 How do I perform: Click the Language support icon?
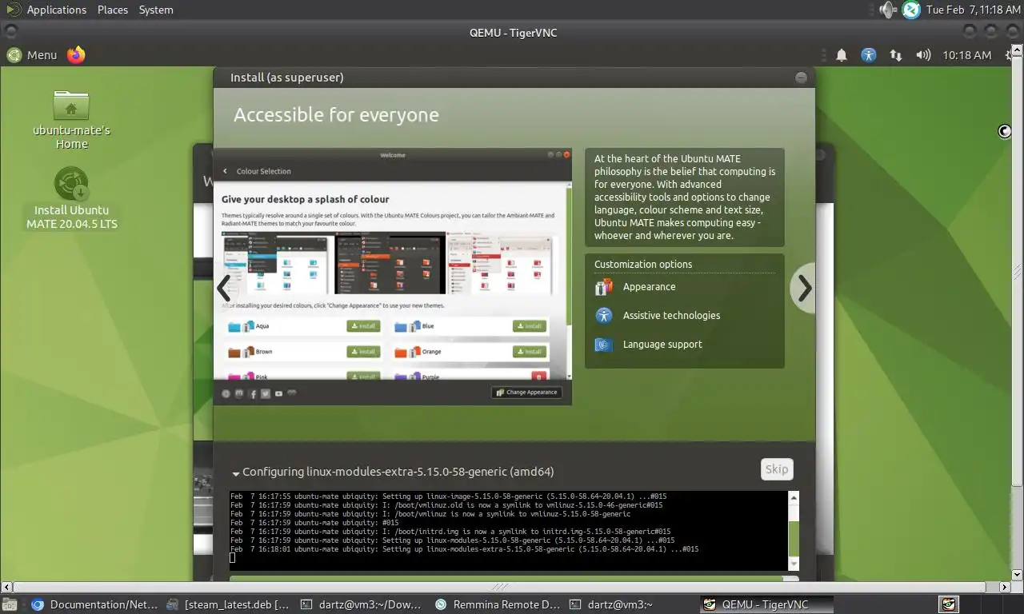click(x=604, y=344)
